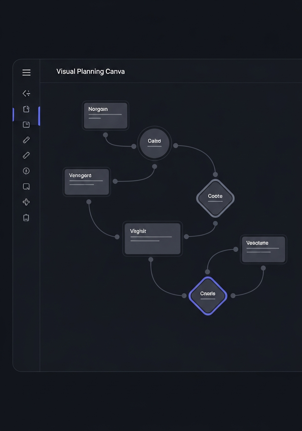The height and width of the screenshot is (431, 302).
Task: Click the Visual Planning Canva title
Action: pos(90,71)
